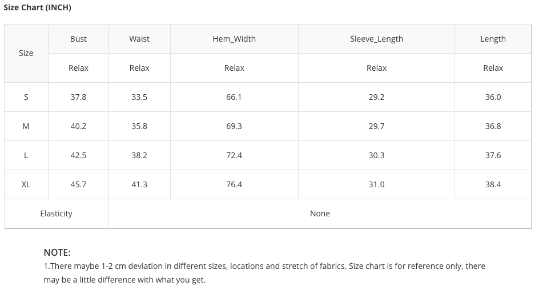
Task: Click the Elasticity row label
Action: [x=57, y=214]
